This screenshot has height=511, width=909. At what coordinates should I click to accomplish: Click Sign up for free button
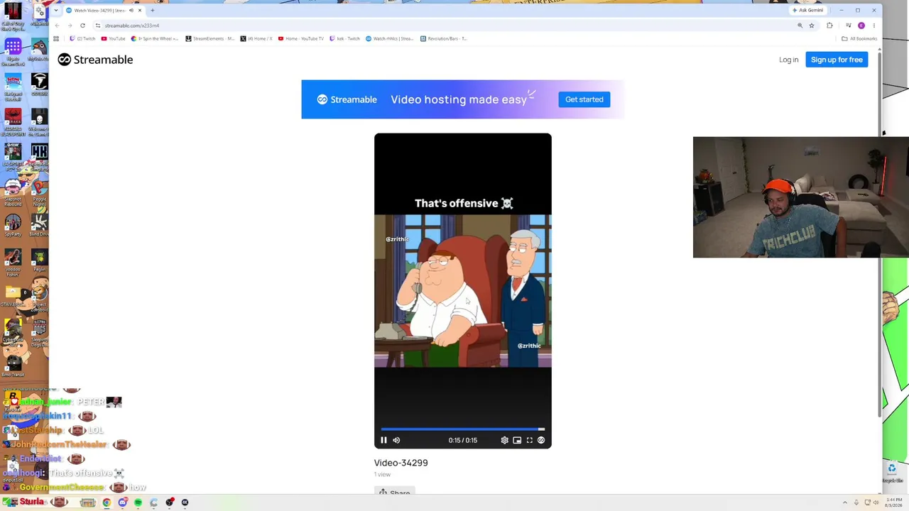coord(837,60)
